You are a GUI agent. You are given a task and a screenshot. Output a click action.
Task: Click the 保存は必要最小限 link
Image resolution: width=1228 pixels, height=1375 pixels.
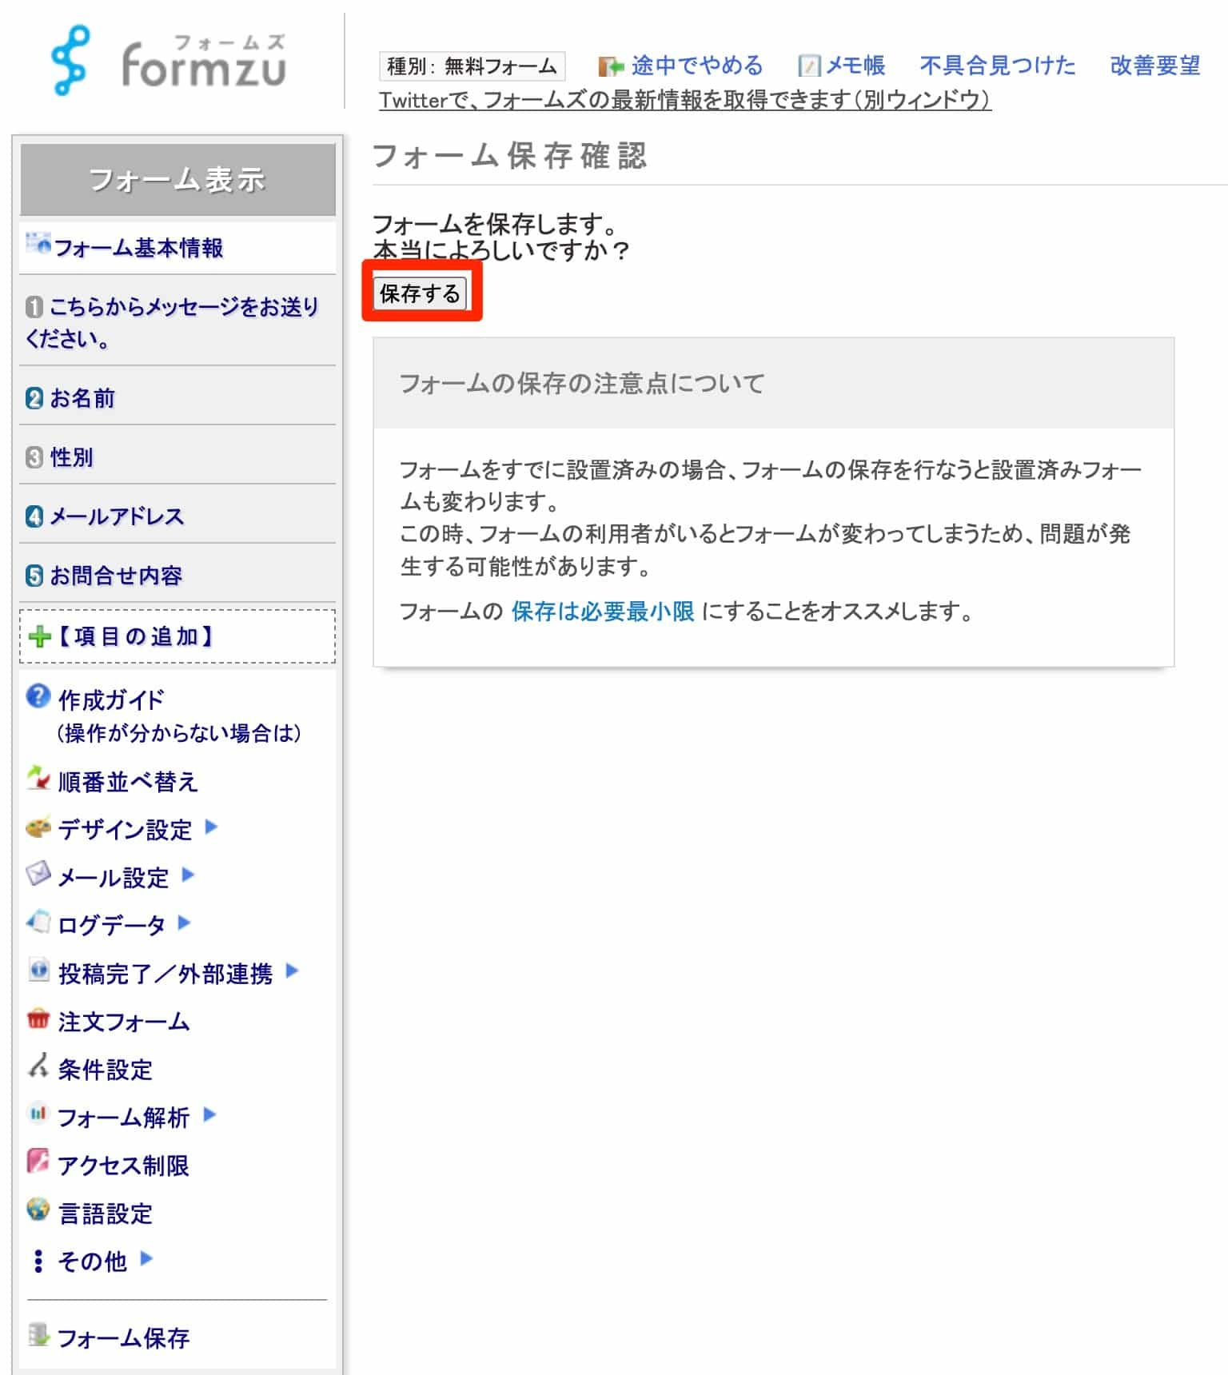[603, 612]
